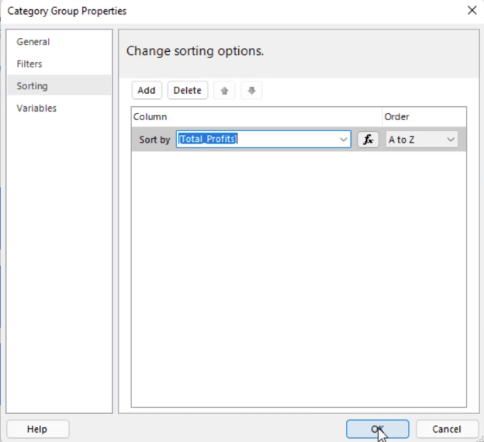
Task: Confirm with the OK button
Action: click(378, 429)
